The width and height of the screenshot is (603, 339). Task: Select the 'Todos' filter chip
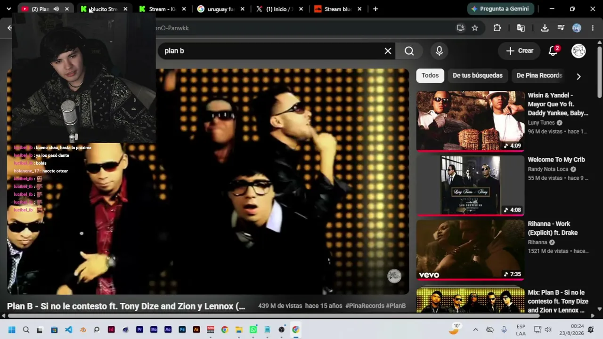pyautogui.click(x=430, y=75)
